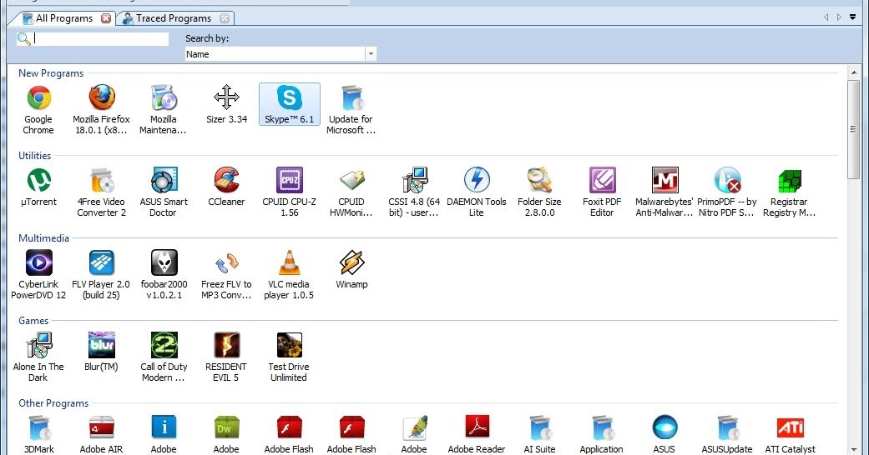Select the AI Suite icon
869x455 pixels.
[540, 427]
